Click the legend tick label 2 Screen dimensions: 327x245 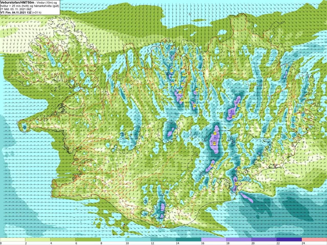[x=26, y=243]
